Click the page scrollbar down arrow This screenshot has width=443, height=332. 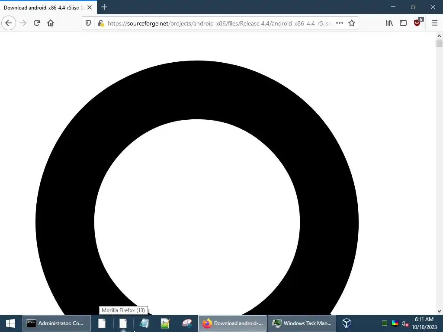(439, 311)
